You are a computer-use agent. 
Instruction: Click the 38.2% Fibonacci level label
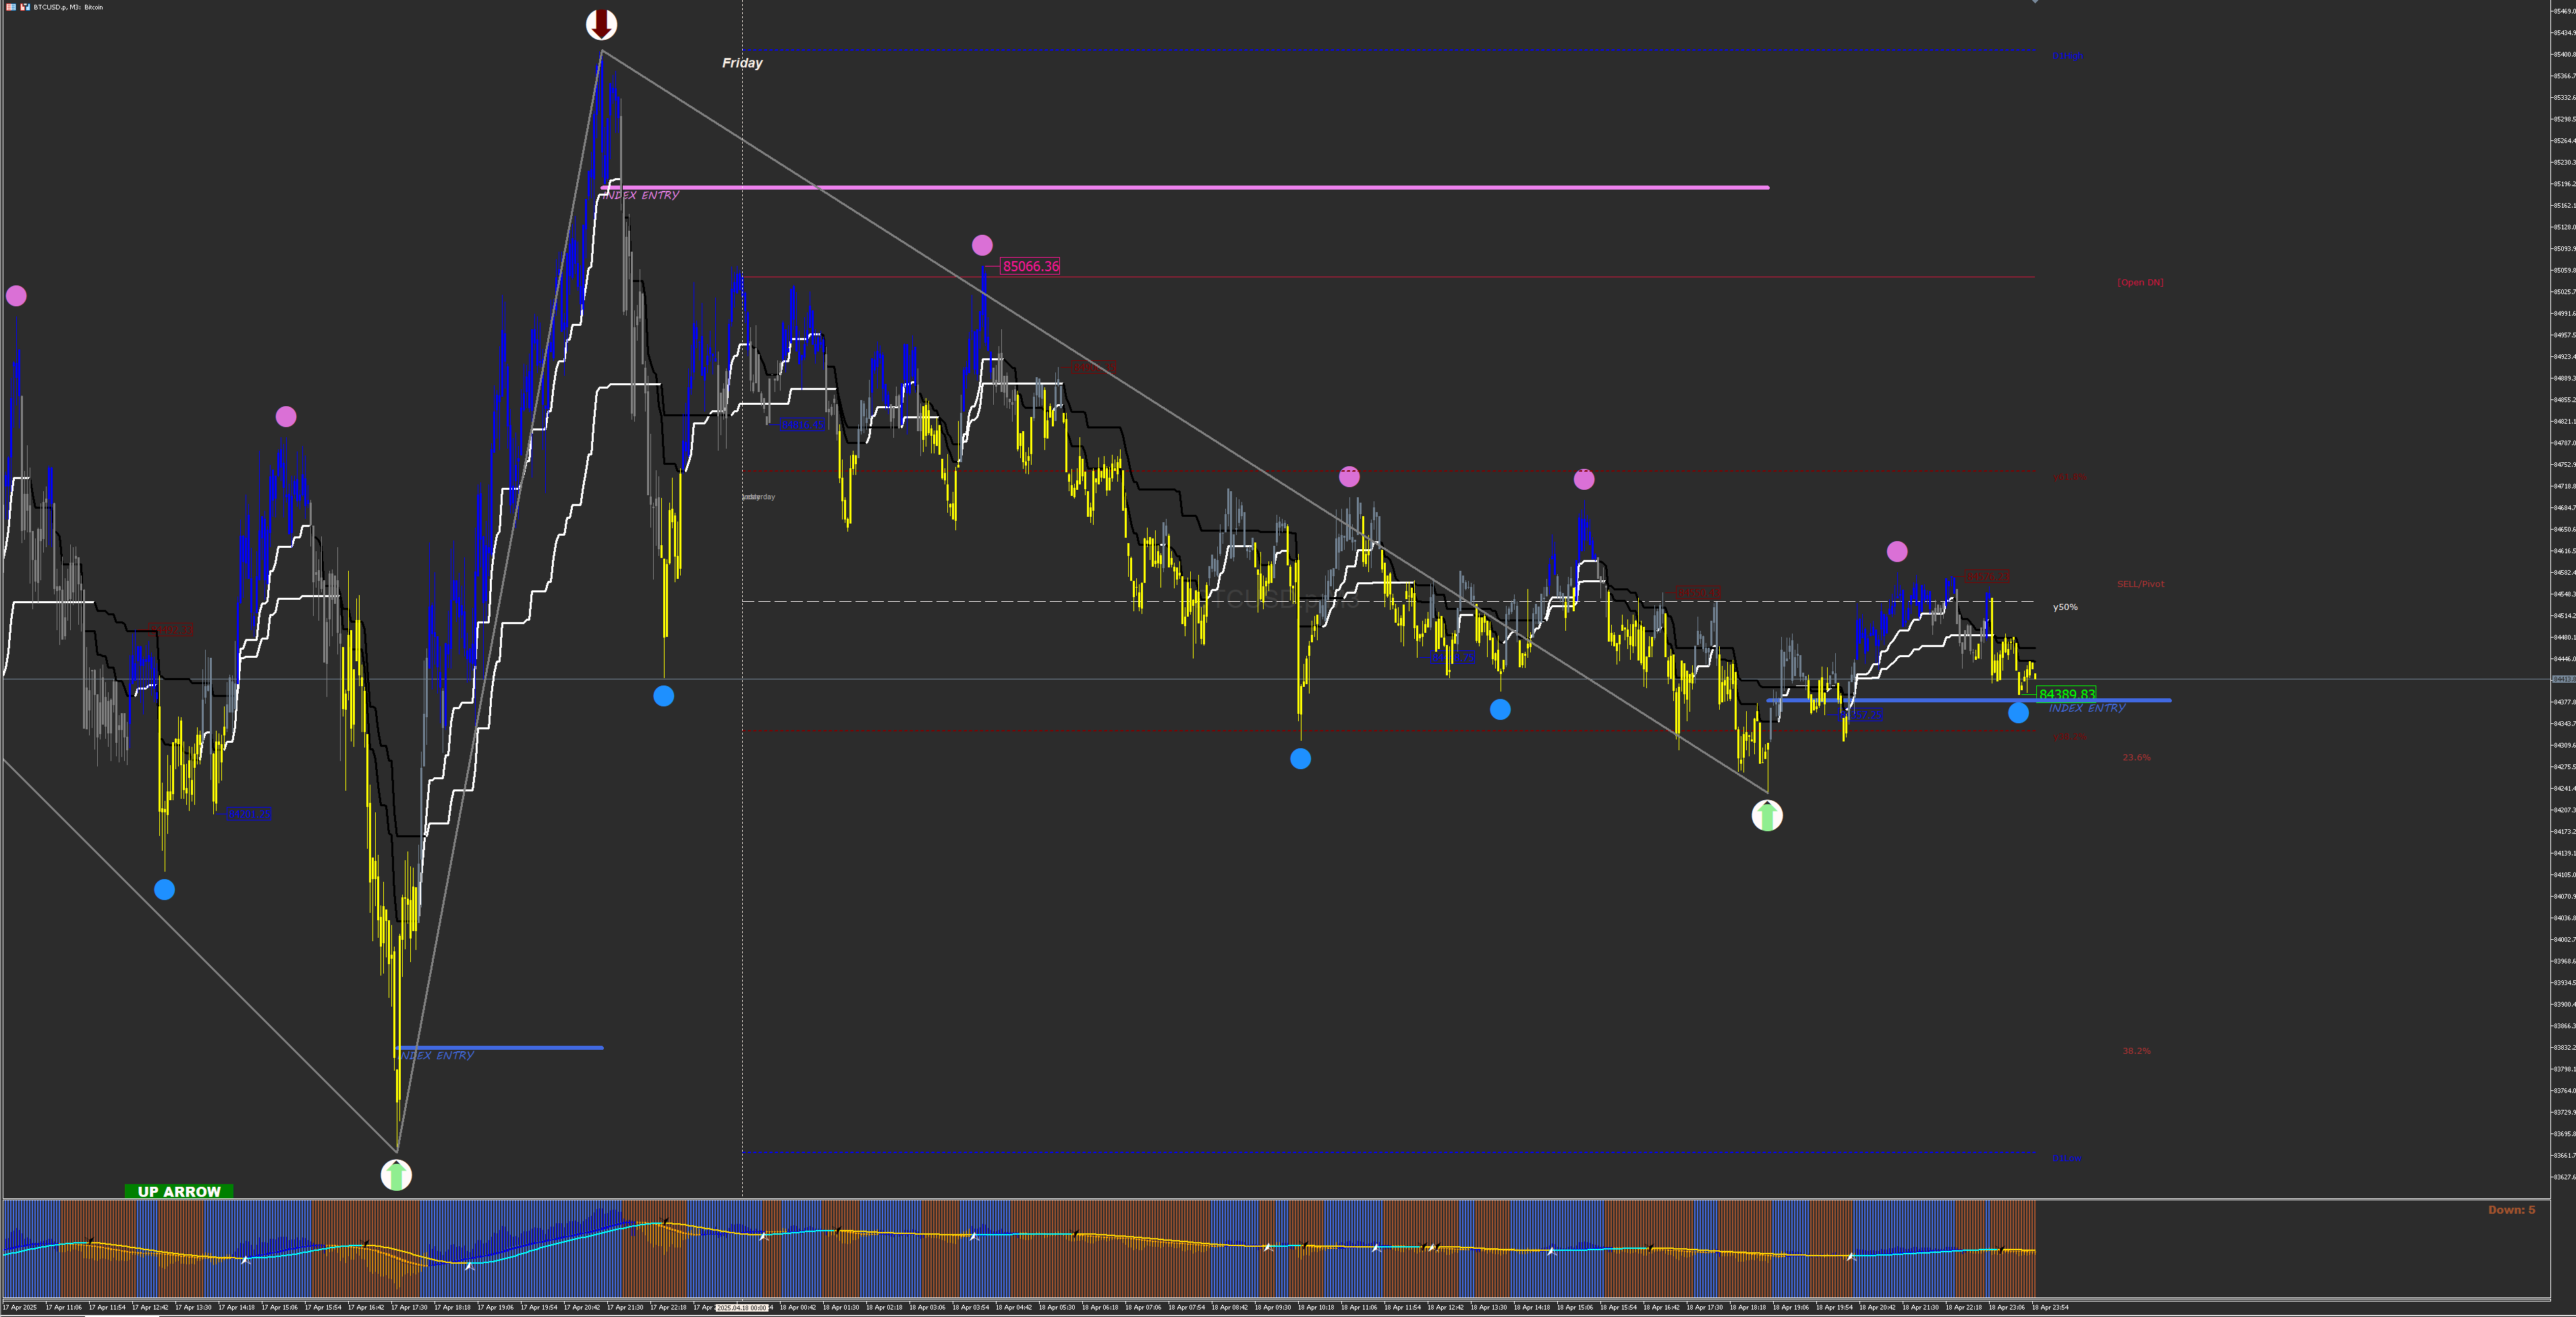coord(2136,1051)
